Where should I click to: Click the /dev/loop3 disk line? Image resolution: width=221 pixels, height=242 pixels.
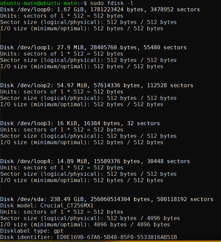pyautogui.click(x=80, y=123)
